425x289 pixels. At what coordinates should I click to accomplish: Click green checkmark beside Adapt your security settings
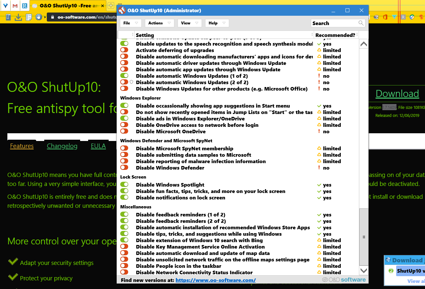13,262
